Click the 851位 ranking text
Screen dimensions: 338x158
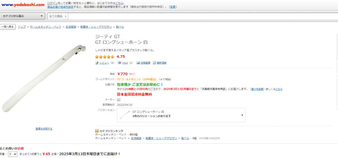click(x=134, y=135)
